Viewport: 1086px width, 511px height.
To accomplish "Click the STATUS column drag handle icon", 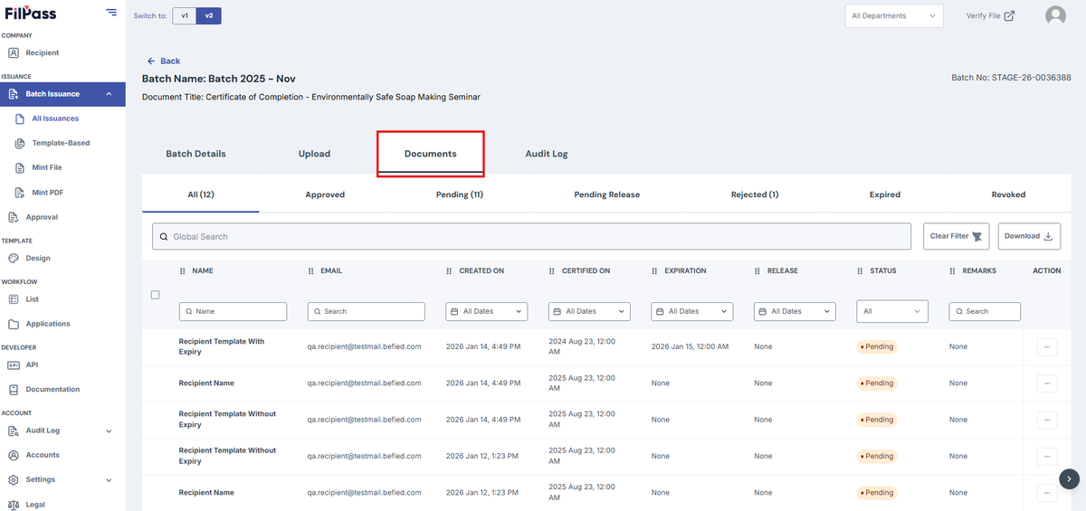I will coord(861,270).
